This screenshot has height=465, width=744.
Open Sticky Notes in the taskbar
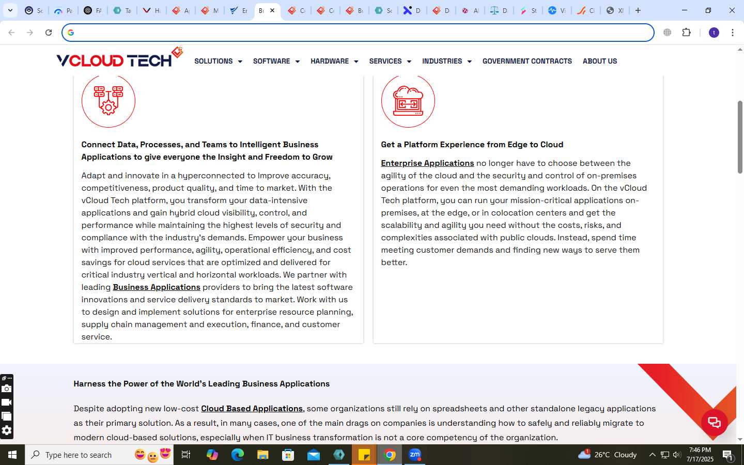[364, 455]
